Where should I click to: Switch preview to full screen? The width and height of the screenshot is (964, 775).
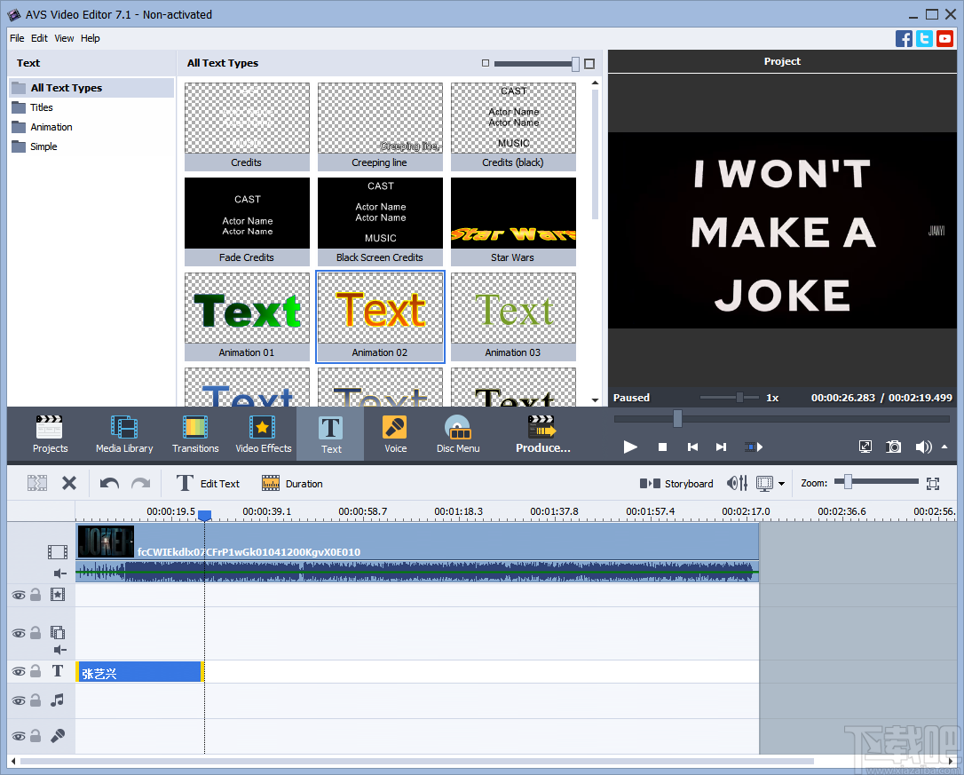point(865,447)
